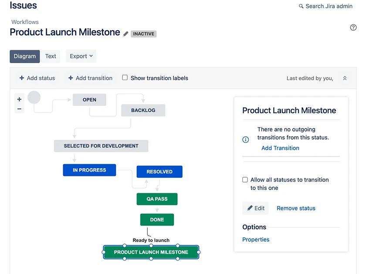Click the Add transition plus icon

tap(70, 78)
